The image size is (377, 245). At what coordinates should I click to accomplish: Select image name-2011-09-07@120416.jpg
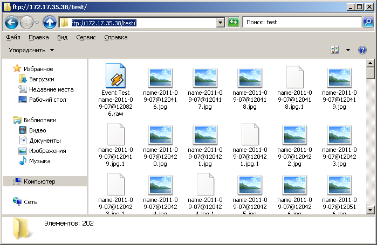coord(160,89)
